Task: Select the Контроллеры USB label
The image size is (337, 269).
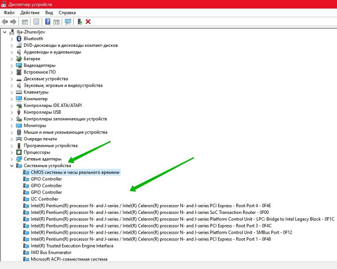Action: (x=42, y=112)
